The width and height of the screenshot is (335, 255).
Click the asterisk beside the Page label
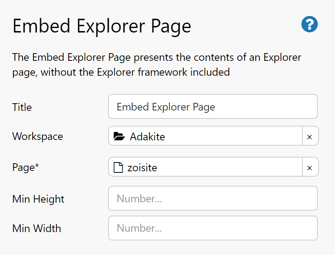click(x=37, y=166)
